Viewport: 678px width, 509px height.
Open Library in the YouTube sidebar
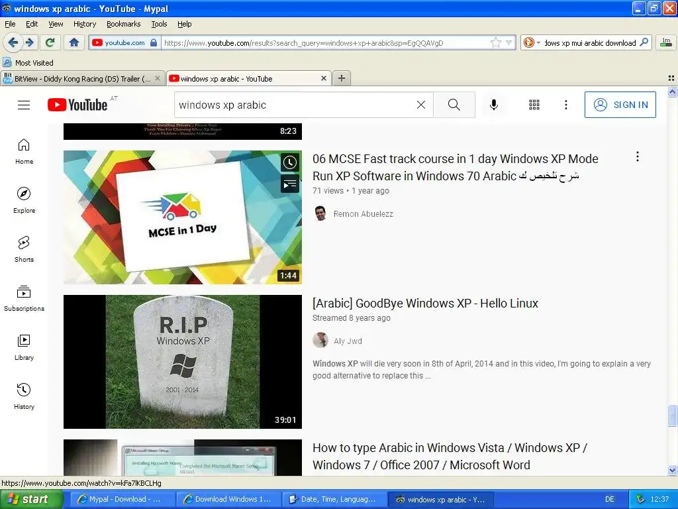pos(24,347)
